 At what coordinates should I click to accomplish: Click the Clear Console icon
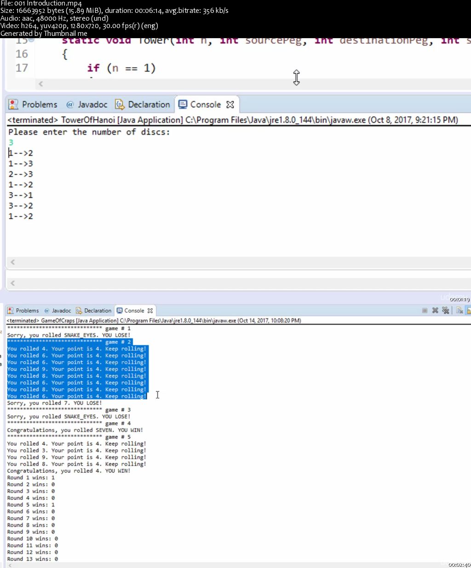click(459, 310)
